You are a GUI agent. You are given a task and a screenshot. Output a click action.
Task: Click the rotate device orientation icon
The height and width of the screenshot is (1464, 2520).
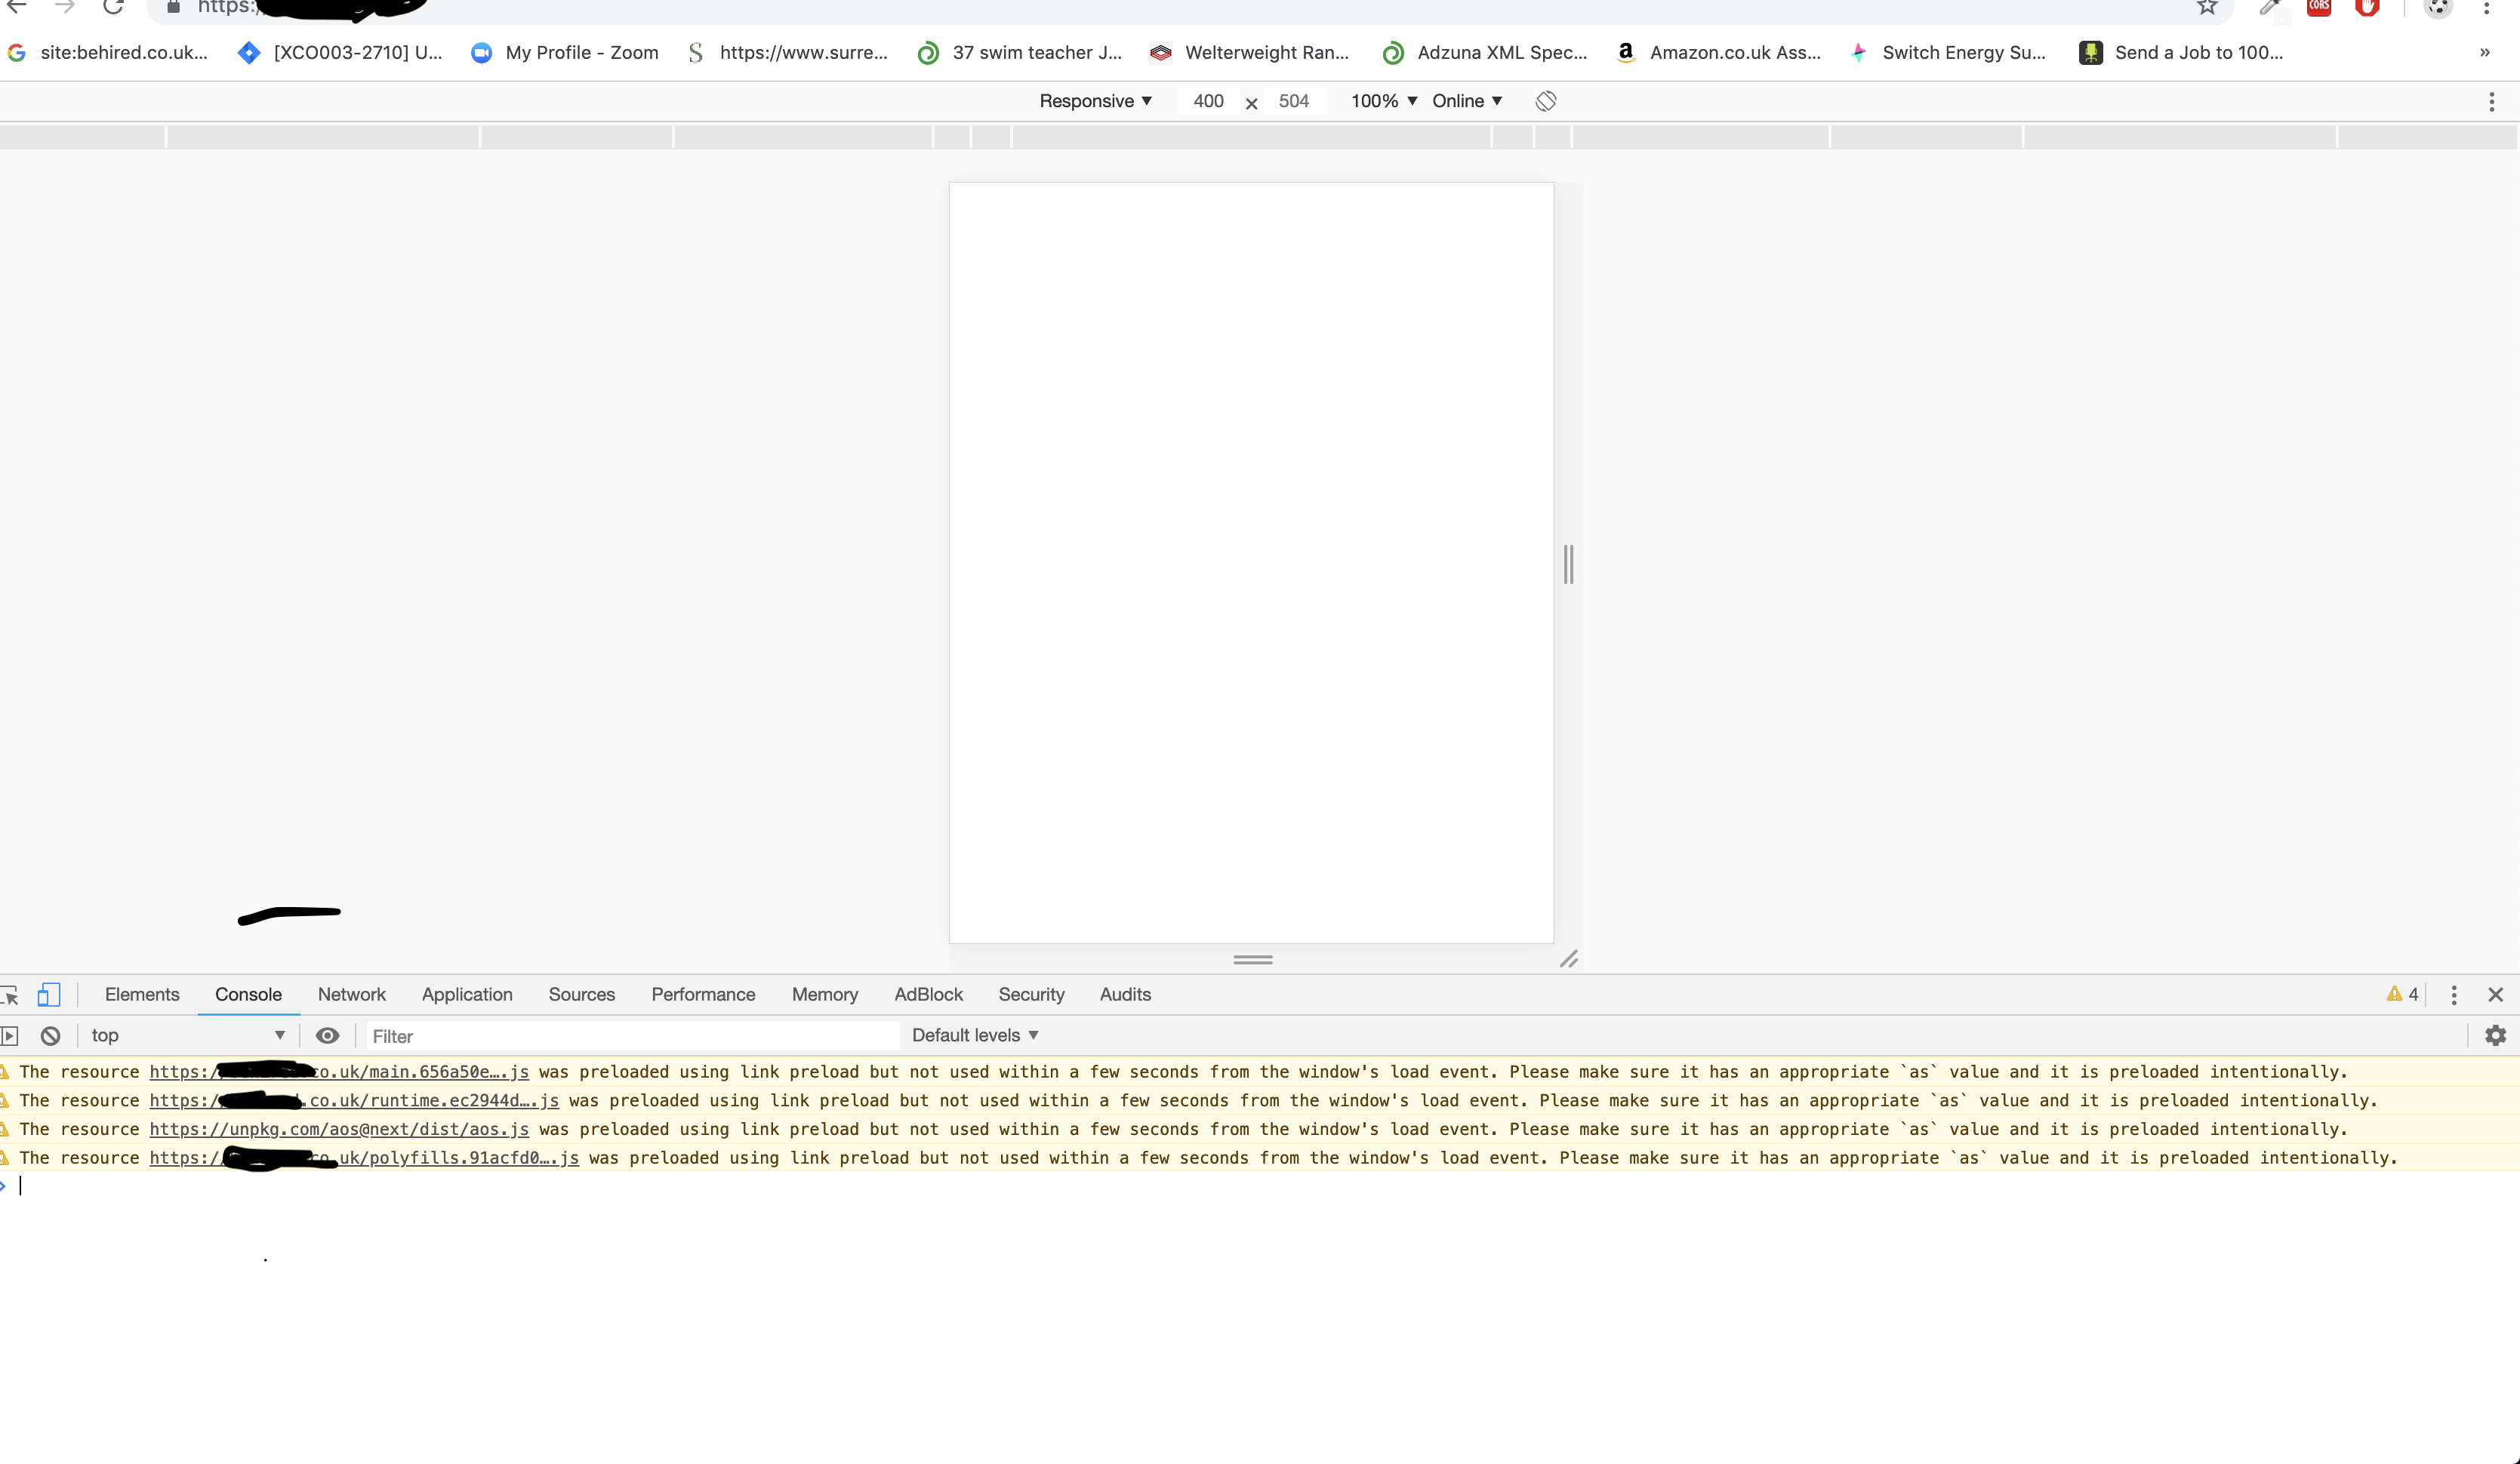(1545, 101)
